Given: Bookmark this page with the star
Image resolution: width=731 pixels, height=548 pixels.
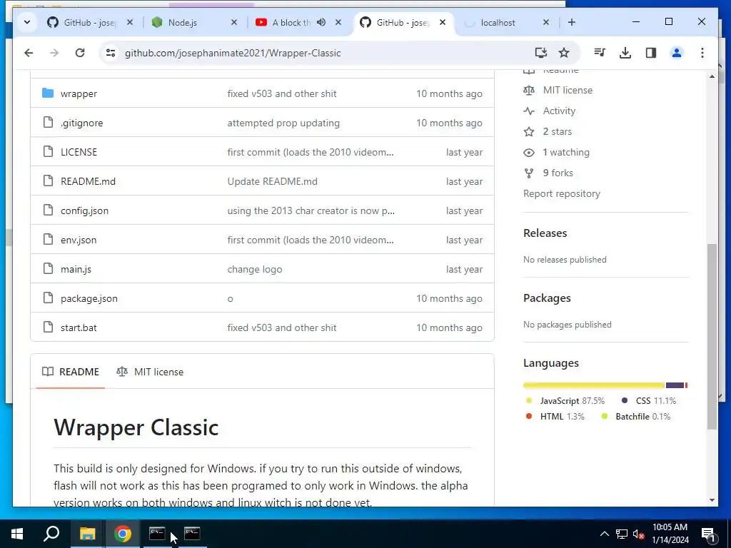Looking at the screenshot, I should [564, 53].
